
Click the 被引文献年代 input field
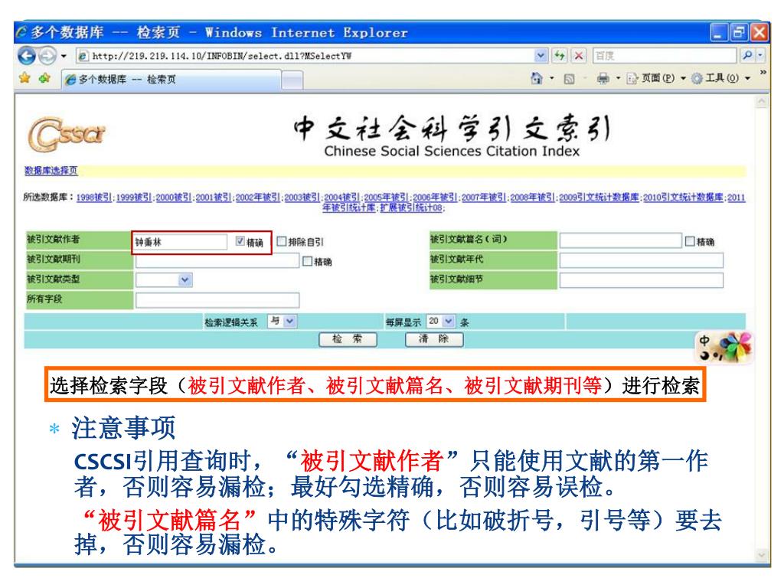click(642, 260)
